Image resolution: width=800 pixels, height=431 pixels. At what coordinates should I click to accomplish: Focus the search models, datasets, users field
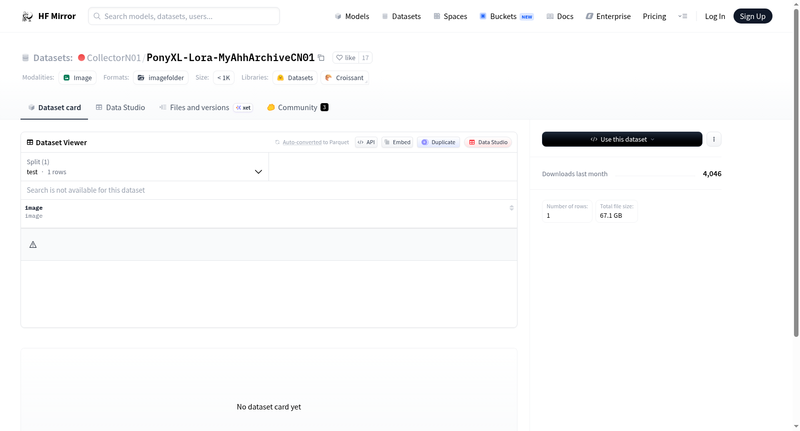click(x=184, y=16)
